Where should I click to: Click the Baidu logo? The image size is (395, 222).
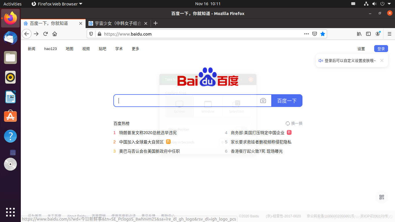[x=208, y=77]
